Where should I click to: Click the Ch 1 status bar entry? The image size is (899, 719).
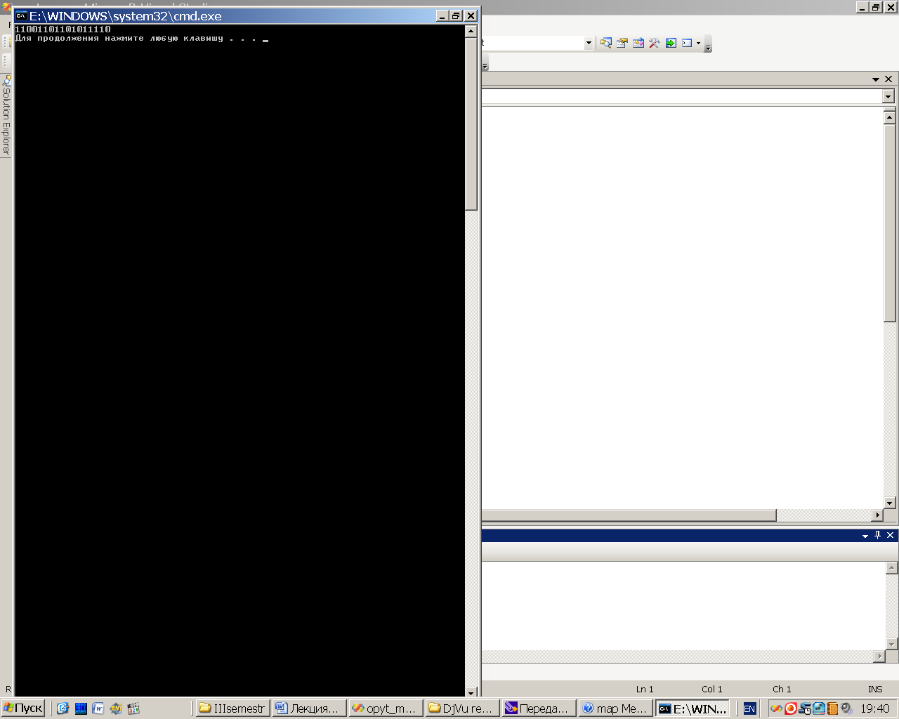(782, 690)
